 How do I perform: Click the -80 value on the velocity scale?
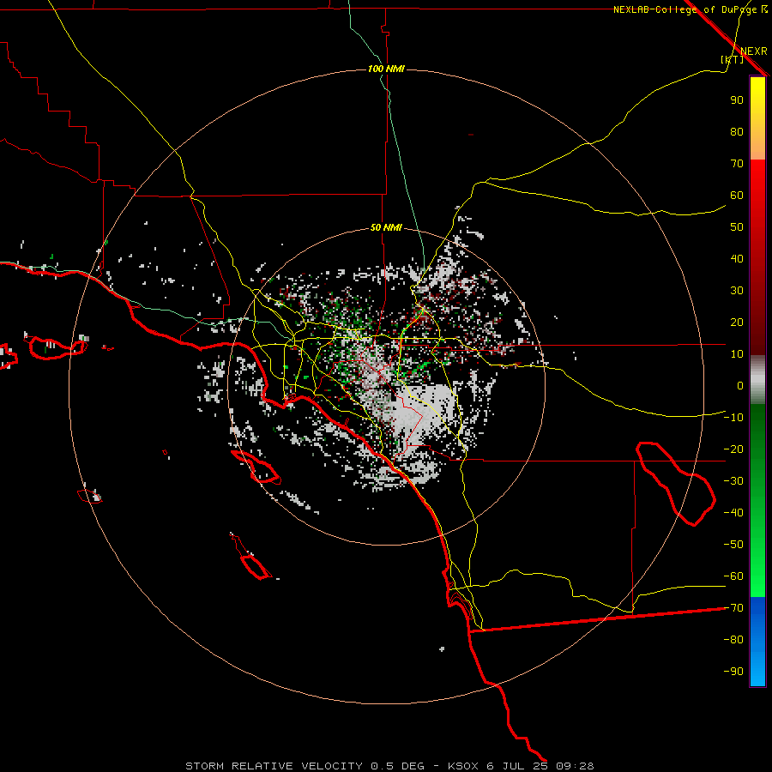[733, 640]
